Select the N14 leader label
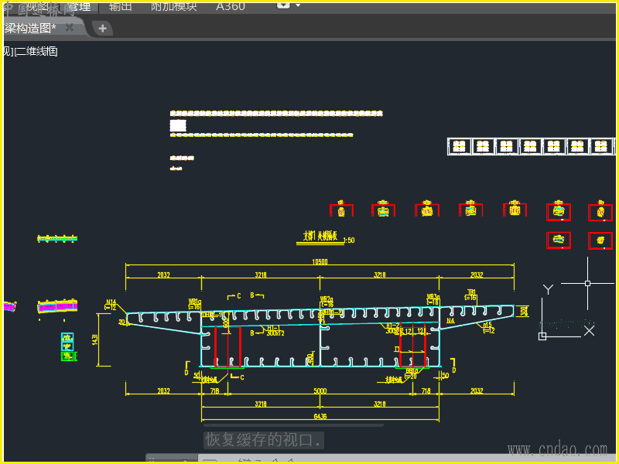This screenshot has height=464, width=619. tap(111, 302)
